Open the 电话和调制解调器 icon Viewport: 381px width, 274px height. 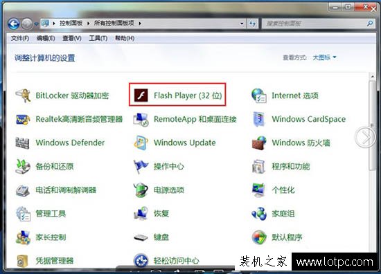point(23,190)
